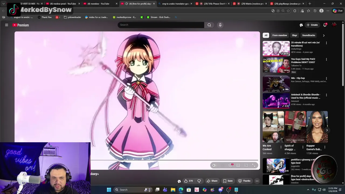This screenshot has height=194, width=345.
Task: Open more actions ellipsis below video
Action: tap(257, 181)
